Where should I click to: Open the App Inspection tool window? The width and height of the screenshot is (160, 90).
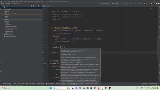(50, 83)
